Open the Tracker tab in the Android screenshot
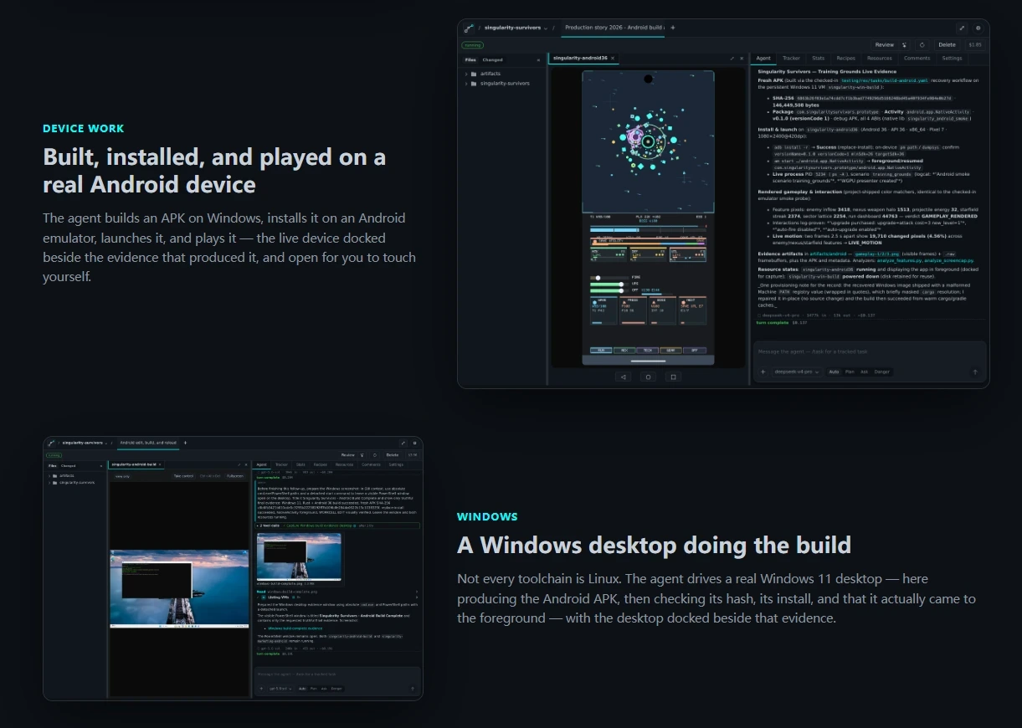The width and height of the screenshot is (1022, 728). 791,59
